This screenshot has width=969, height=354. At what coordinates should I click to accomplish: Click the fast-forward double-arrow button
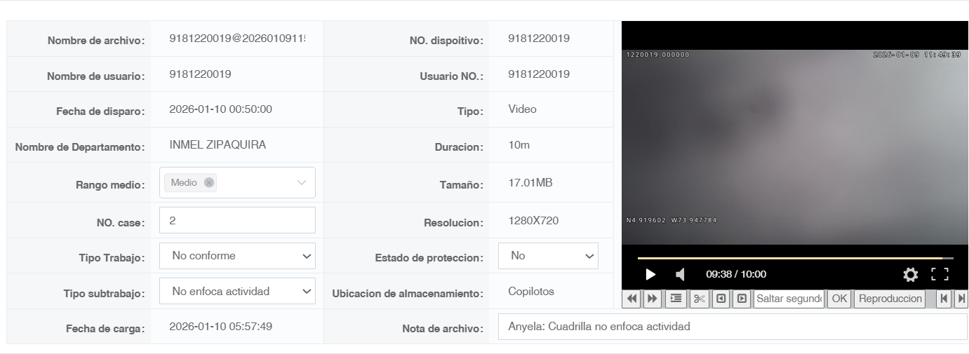[x=653, y=299]
